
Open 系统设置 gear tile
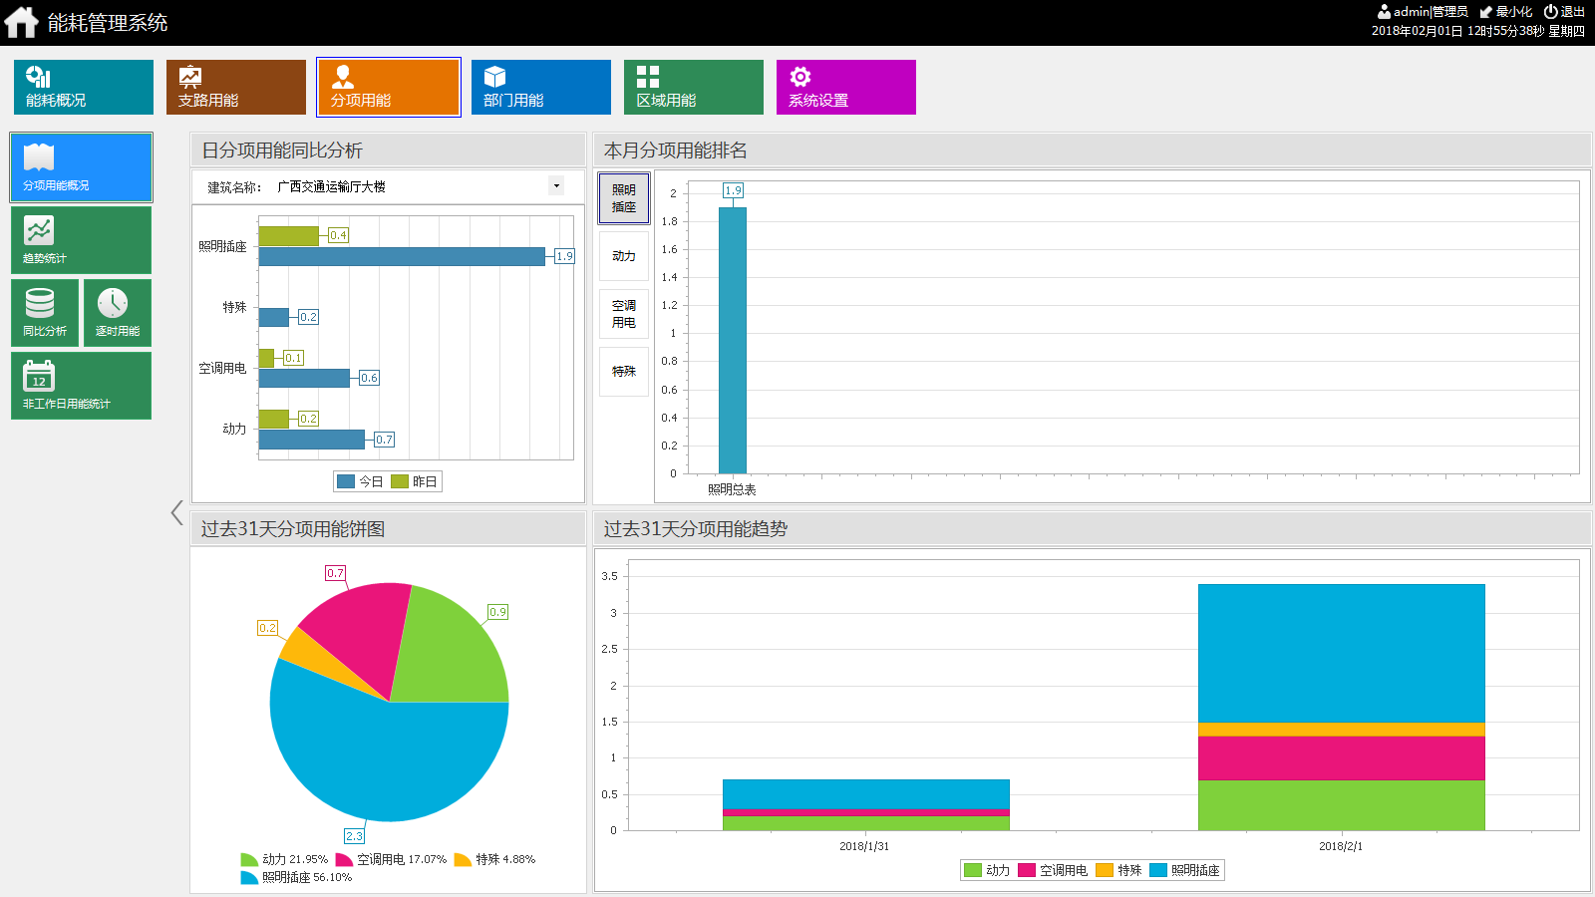tap(846, 87)
